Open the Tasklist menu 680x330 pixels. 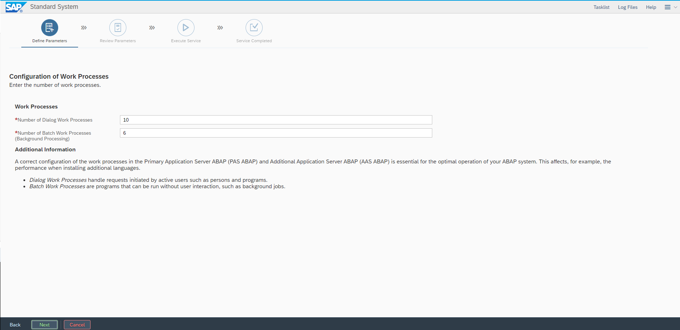pyautogui.click(x=601, y=7)
